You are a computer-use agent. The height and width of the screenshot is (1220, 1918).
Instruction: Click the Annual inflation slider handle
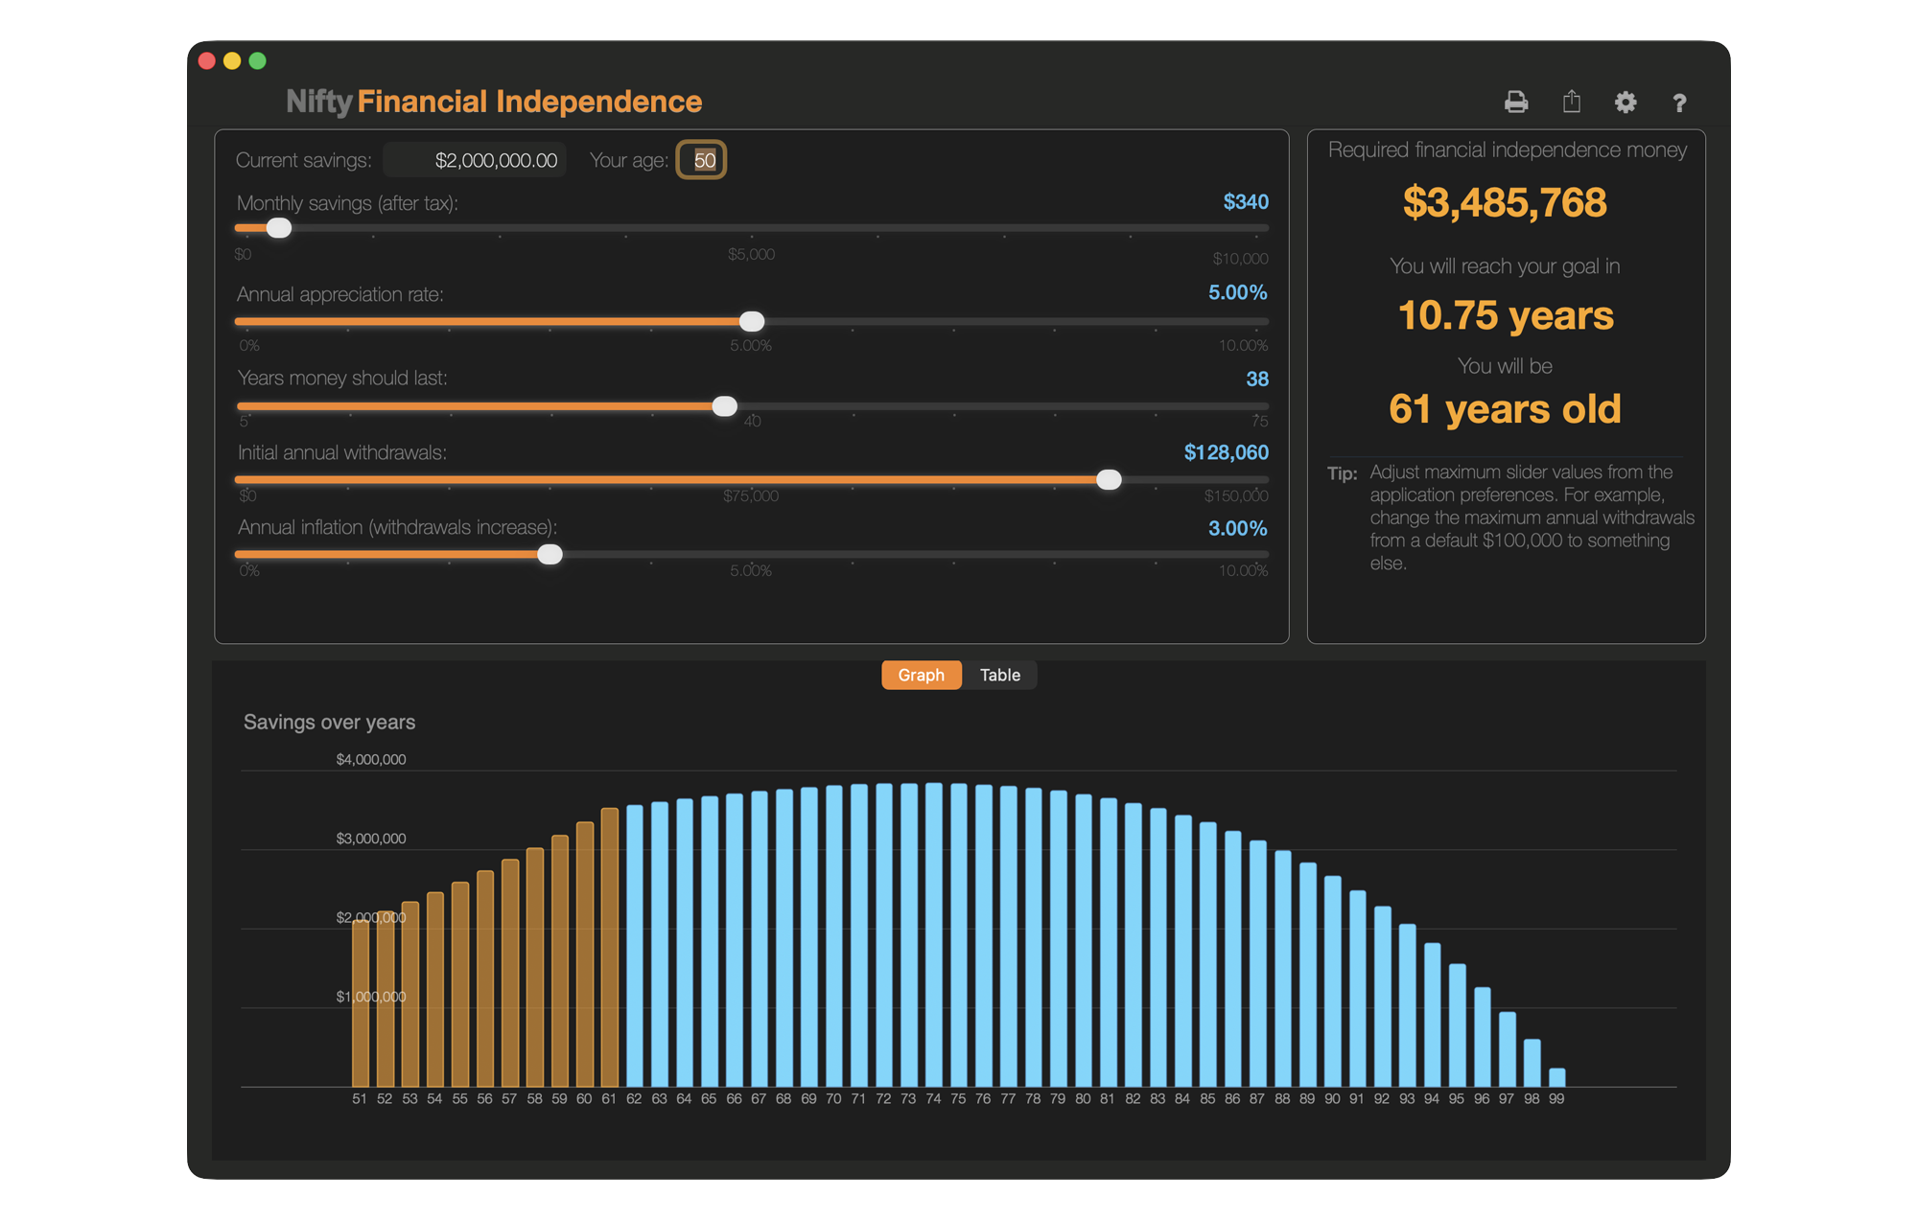[550, 554]
